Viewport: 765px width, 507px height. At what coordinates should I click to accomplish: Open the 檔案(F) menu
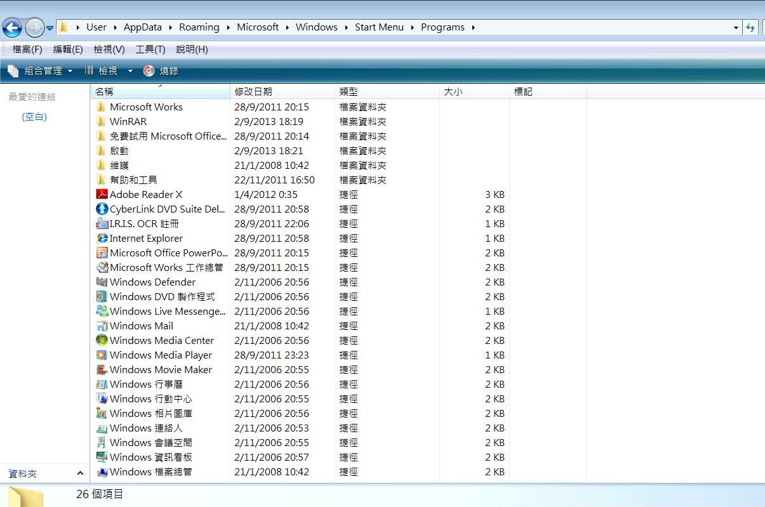pos(27,49)
